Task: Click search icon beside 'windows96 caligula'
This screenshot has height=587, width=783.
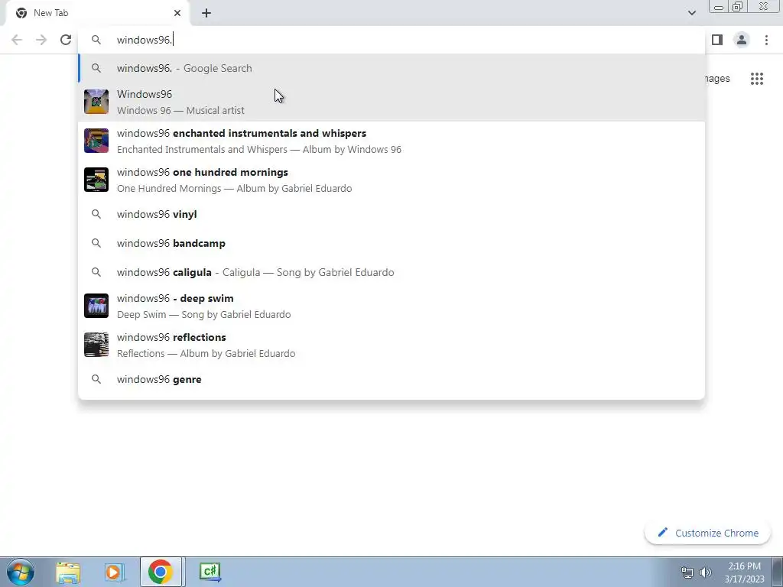Action: click(96, 272)
